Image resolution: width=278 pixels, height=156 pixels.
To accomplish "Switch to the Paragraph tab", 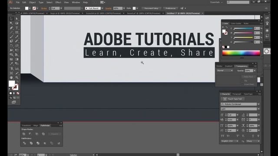I will coord(237,94).
